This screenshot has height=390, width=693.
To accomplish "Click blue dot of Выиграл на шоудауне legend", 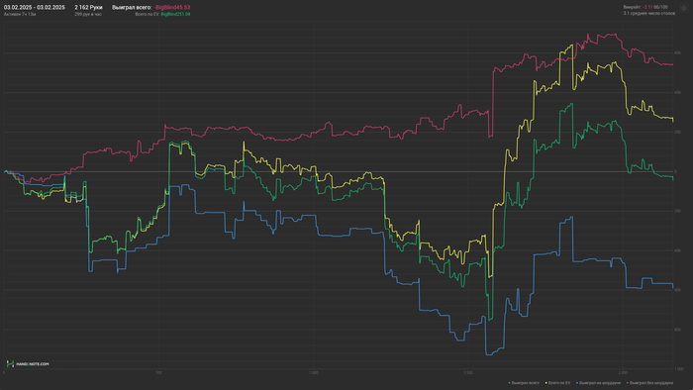I will tap(577, 383).
